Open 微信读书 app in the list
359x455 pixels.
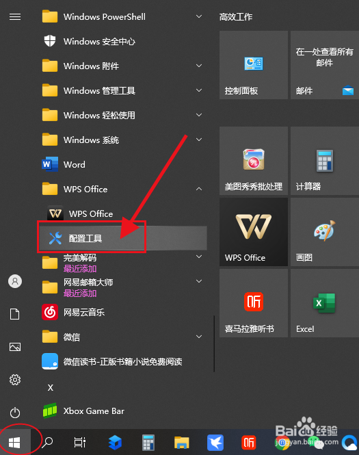(x=124, y=361)
